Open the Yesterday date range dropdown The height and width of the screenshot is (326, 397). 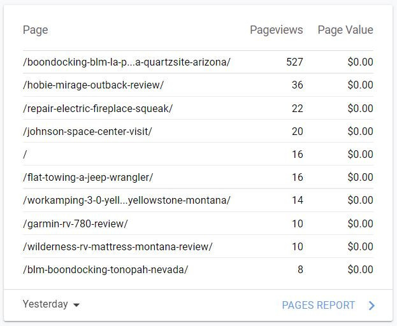coord(46,304)
